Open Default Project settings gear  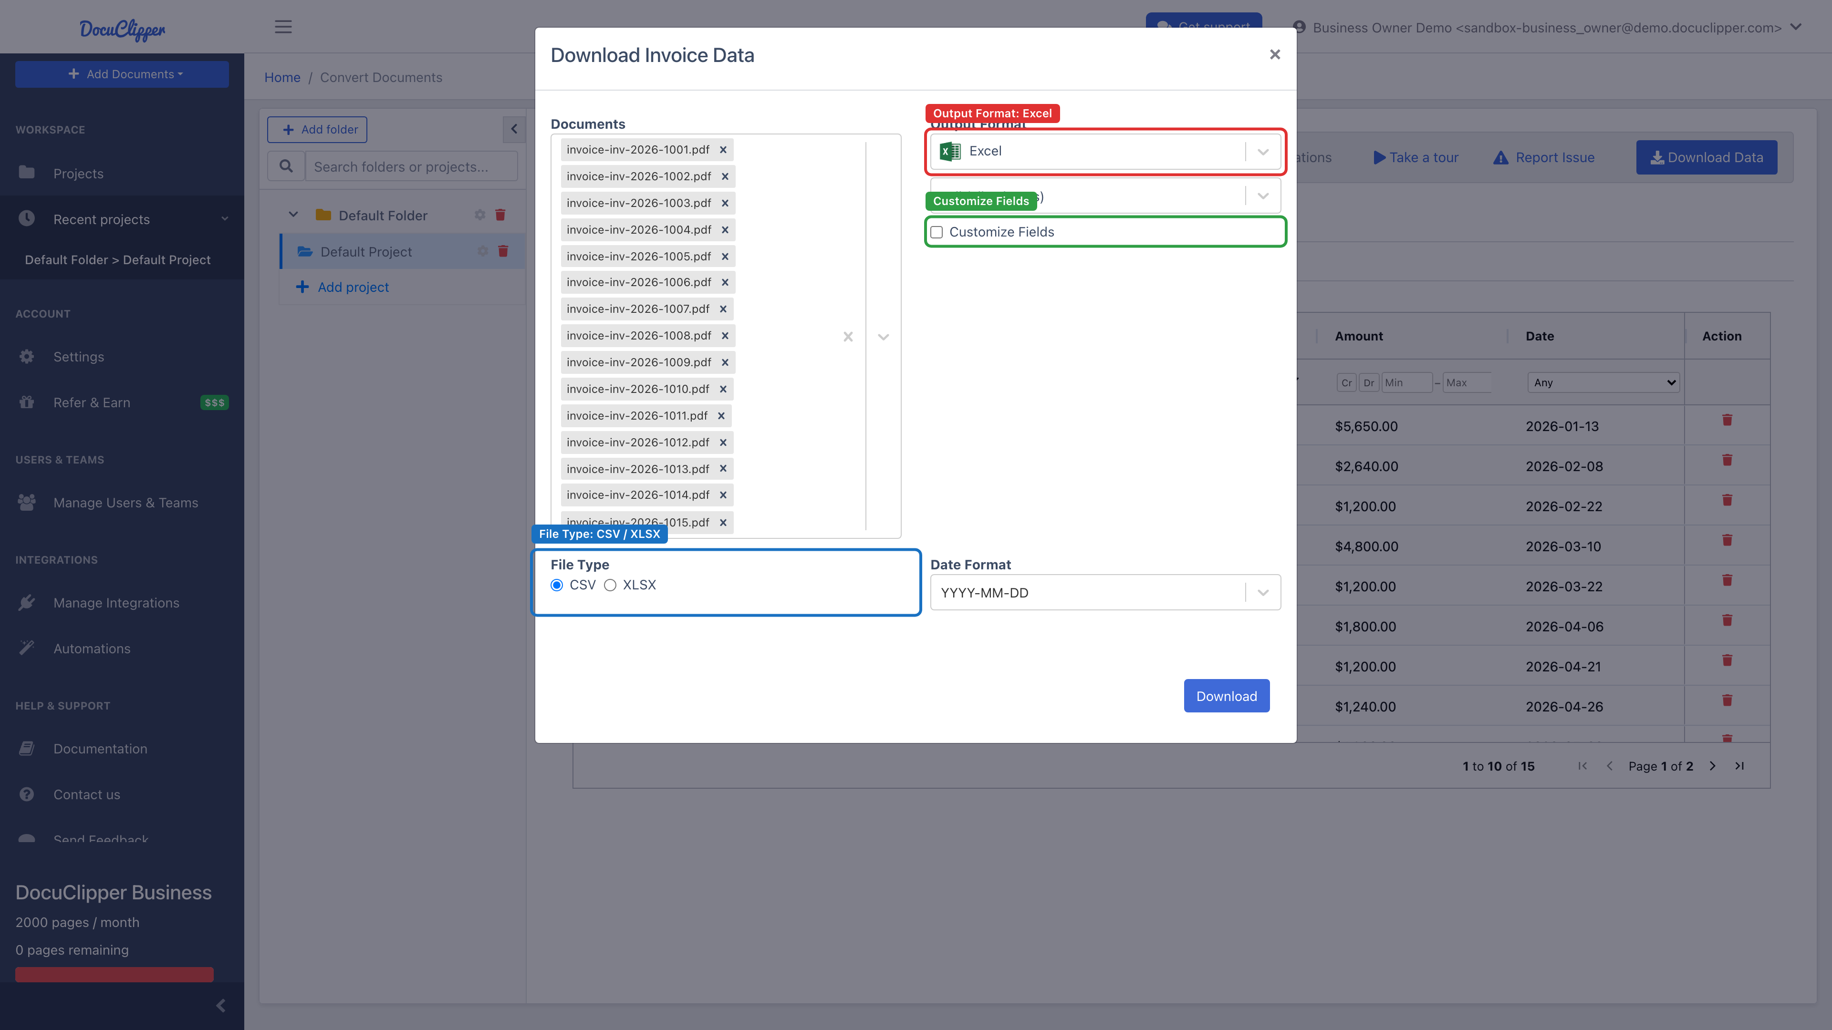point(483,251)
